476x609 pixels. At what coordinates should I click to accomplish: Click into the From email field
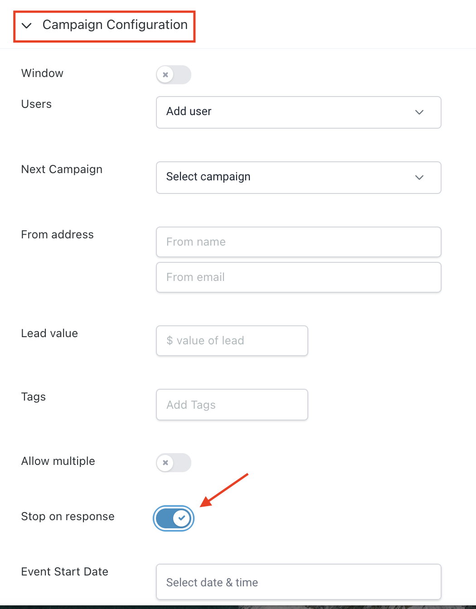point(298,277)
